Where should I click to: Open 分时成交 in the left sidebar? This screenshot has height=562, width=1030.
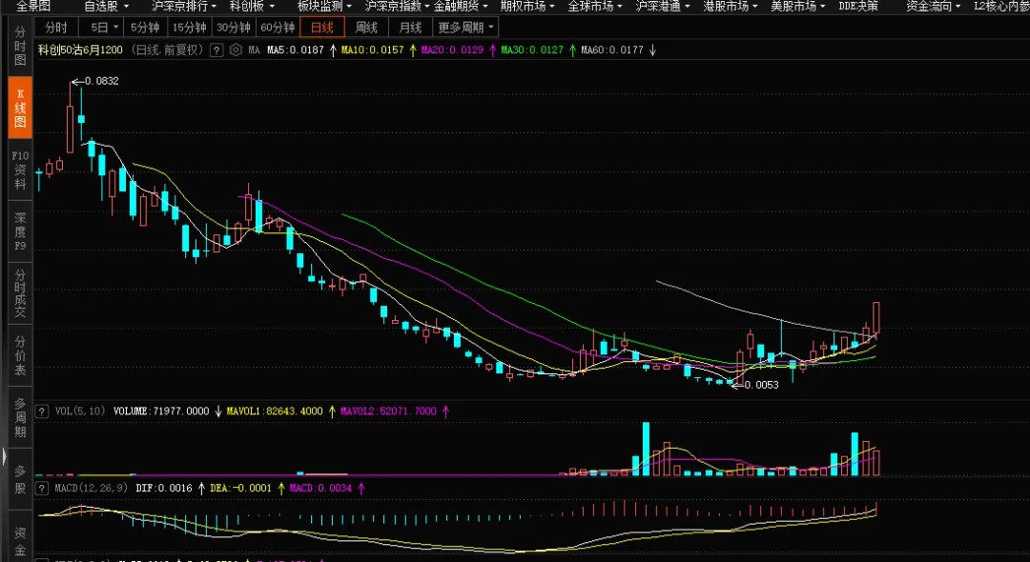(20, 293)
